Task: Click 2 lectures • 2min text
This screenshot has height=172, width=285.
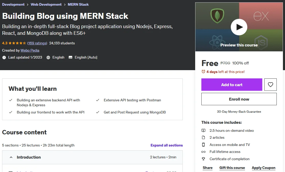Action: pos(163,157)
